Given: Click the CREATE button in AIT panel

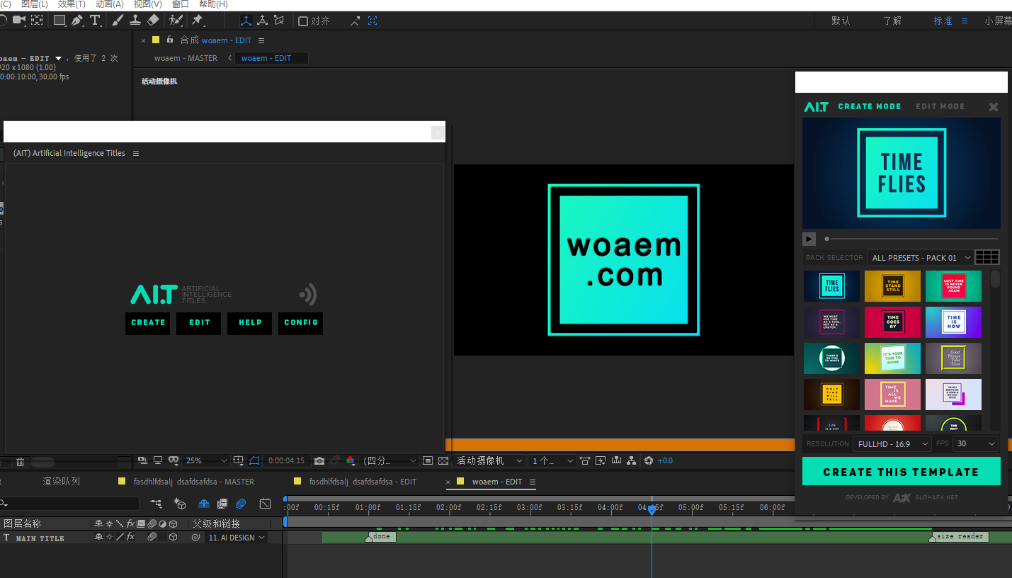Looking at the screenshot, I should click(x=148, y=323).
